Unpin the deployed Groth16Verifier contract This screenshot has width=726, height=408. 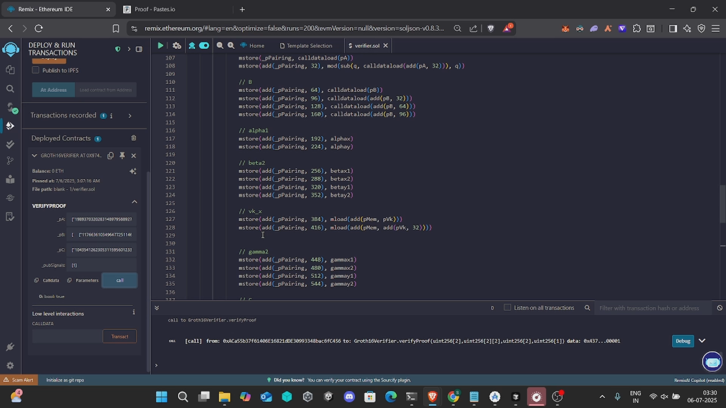pos(122,156)
